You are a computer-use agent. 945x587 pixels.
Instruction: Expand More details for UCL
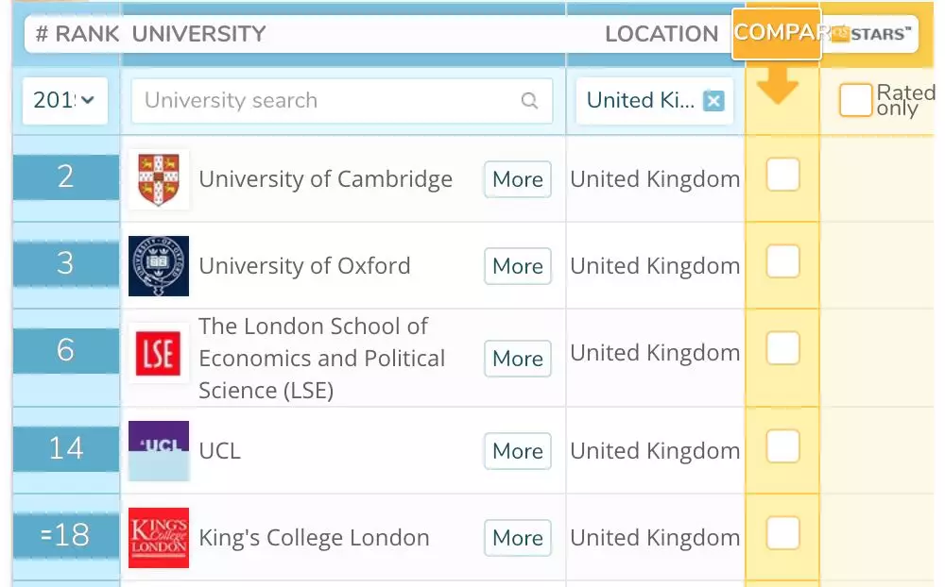point(518,451)
